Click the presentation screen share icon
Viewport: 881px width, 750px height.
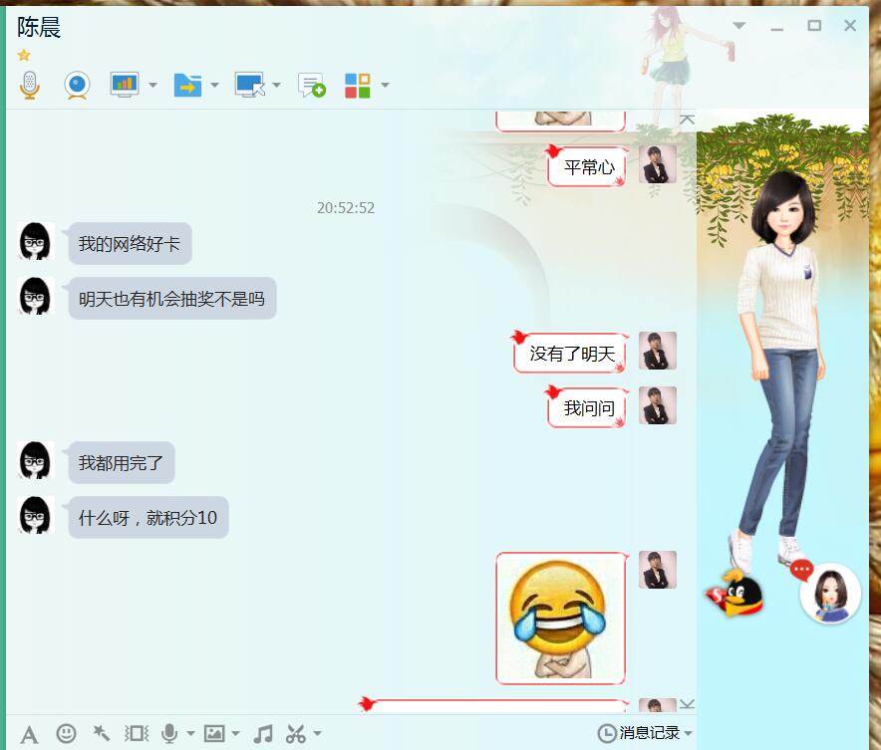coord(125,85)
